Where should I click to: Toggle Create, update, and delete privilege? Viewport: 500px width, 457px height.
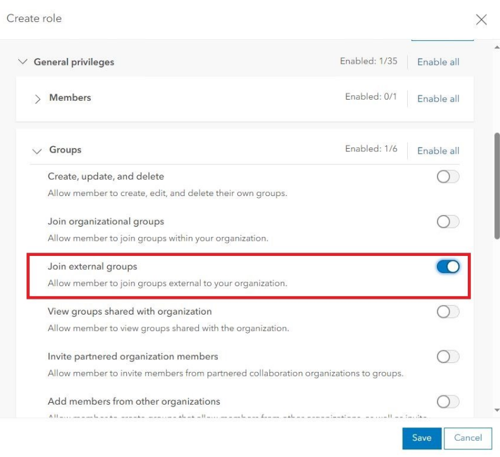[448, 177]
